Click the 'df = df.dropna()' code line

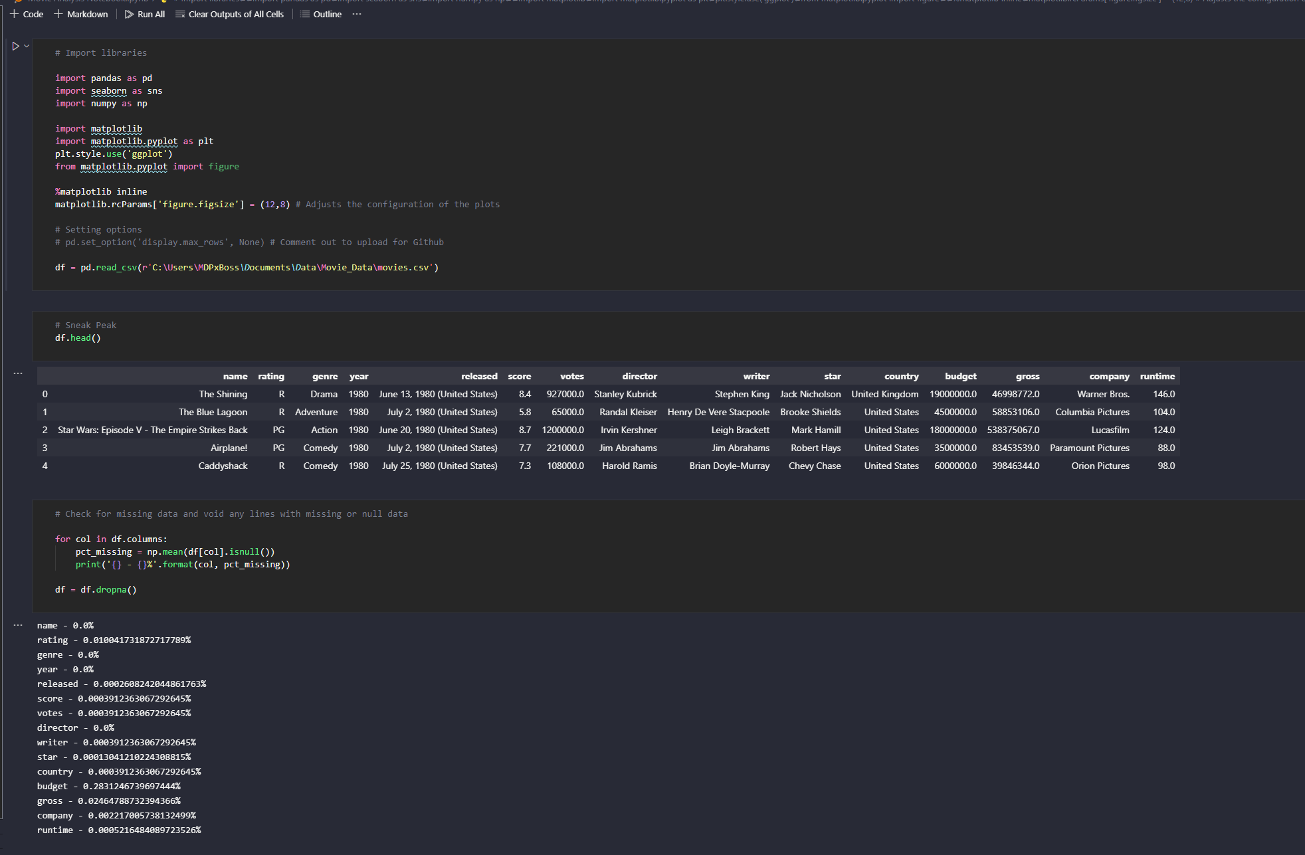coord(96,589)
